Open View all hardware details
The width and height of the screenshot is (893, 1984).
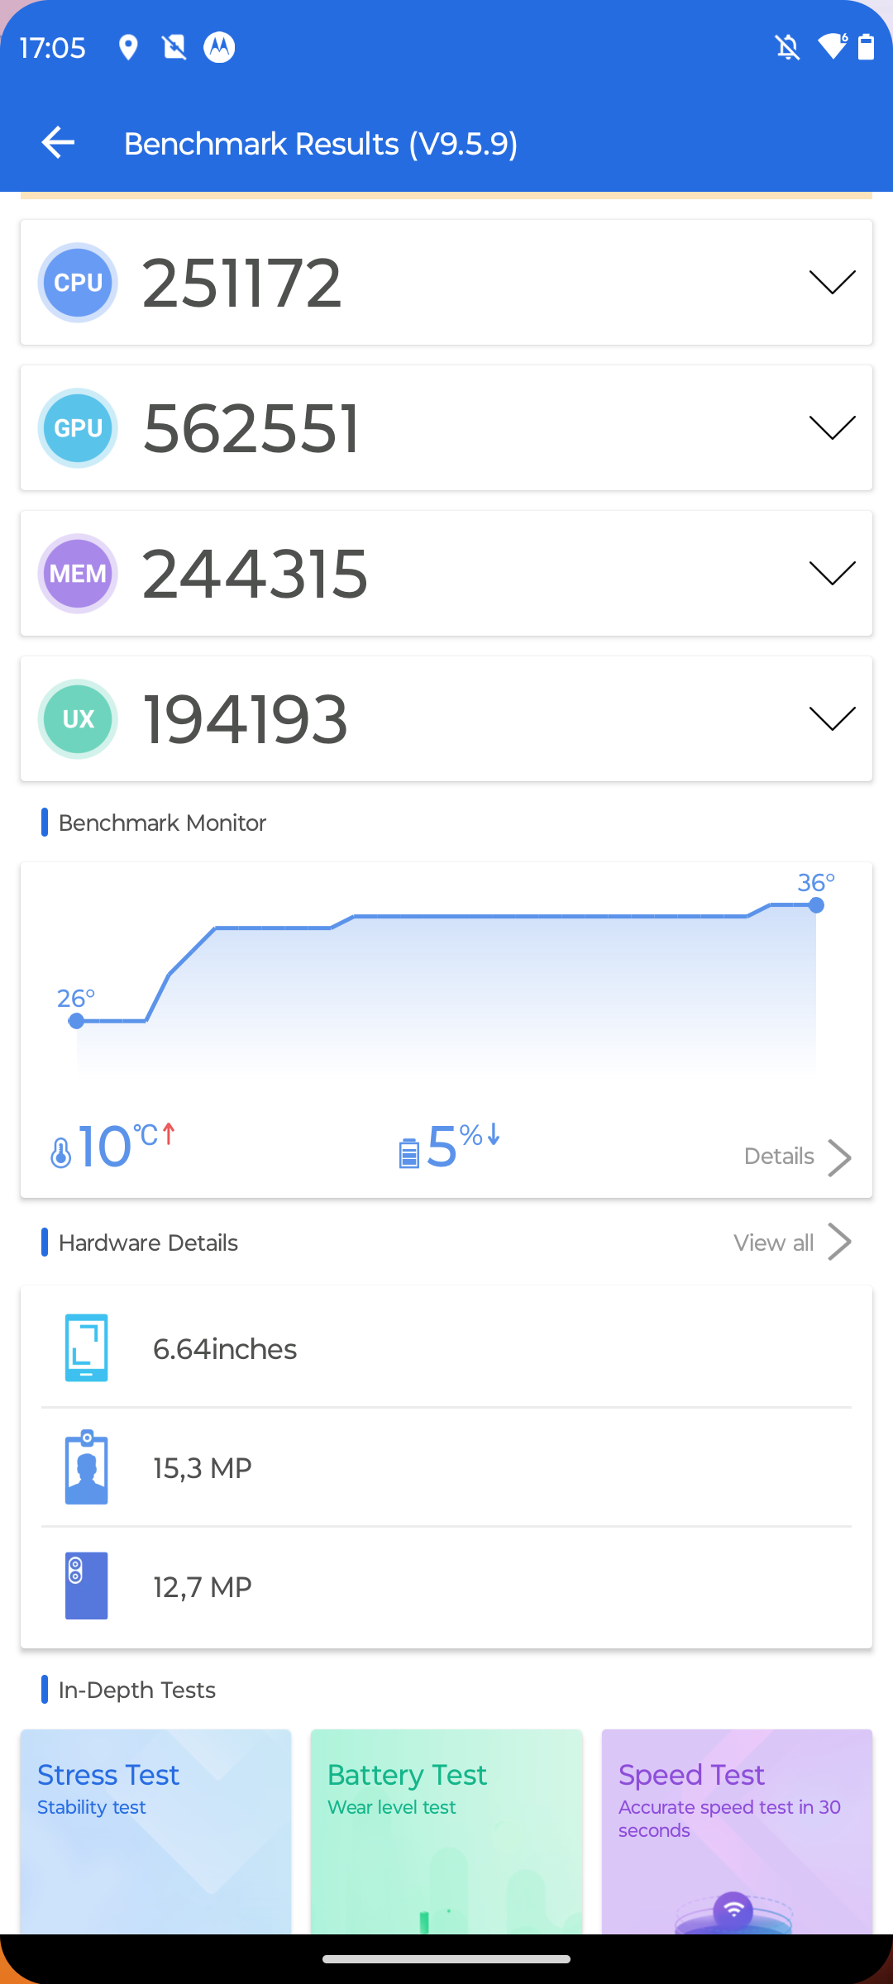(x=791, y=1242)
